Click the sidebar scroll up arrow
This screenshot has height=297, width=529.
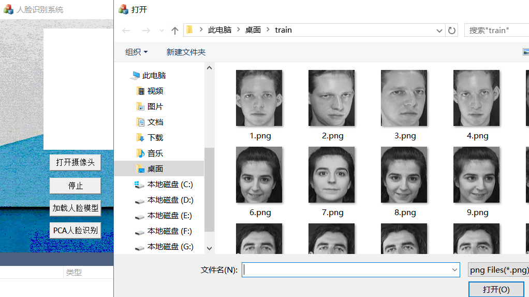coord(209,68)
